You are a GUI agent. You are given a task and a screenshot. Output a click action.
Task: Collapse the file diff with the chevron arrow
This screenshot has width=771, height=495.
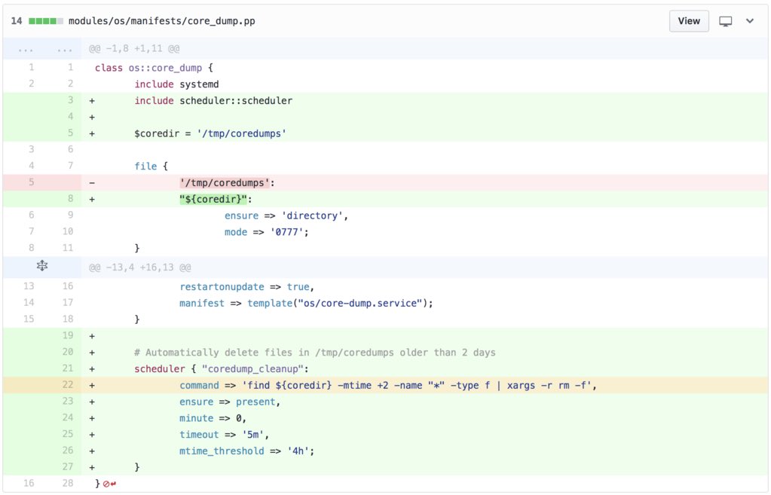(750, 21)
